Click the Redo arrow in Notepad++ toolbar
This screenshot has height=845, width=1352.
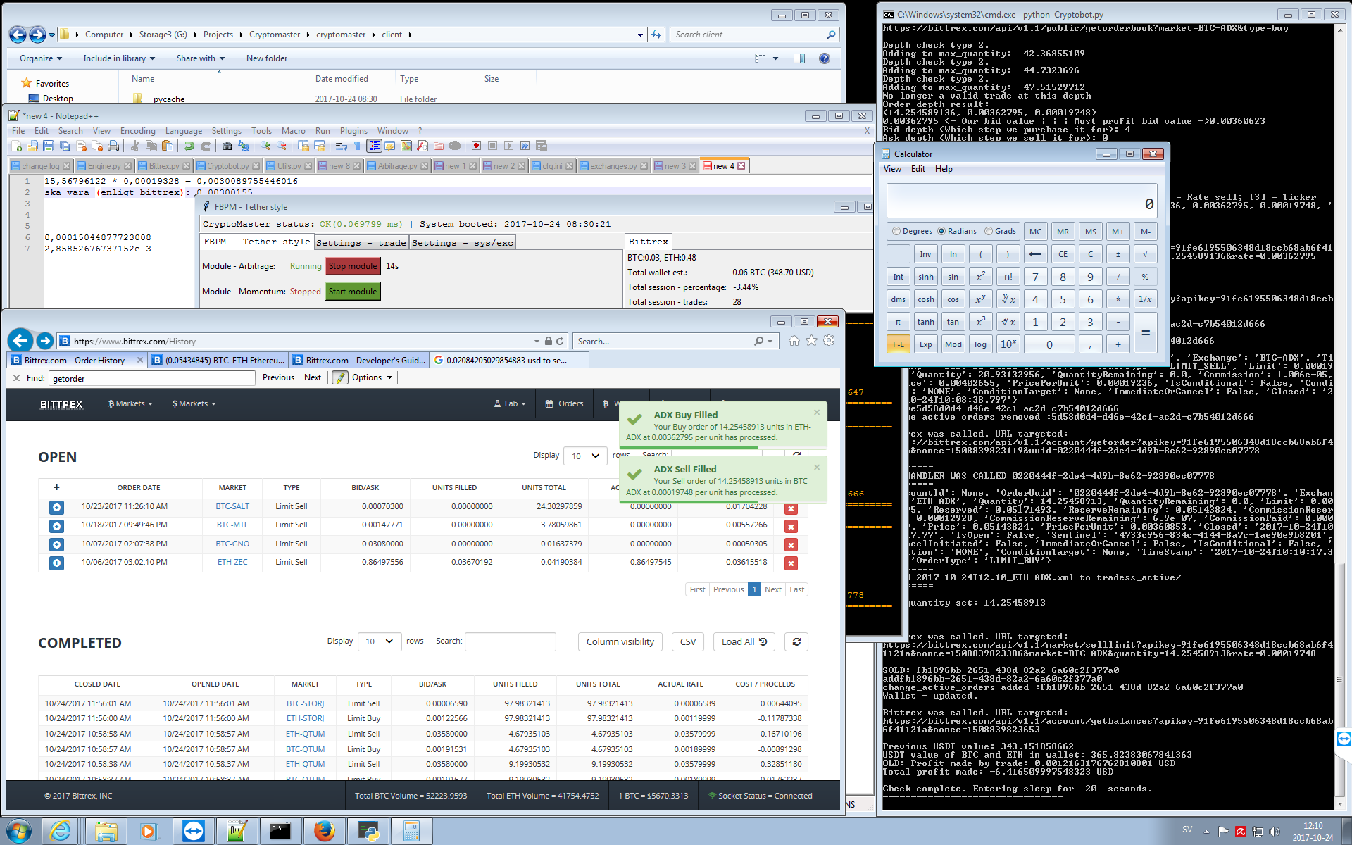206,146
